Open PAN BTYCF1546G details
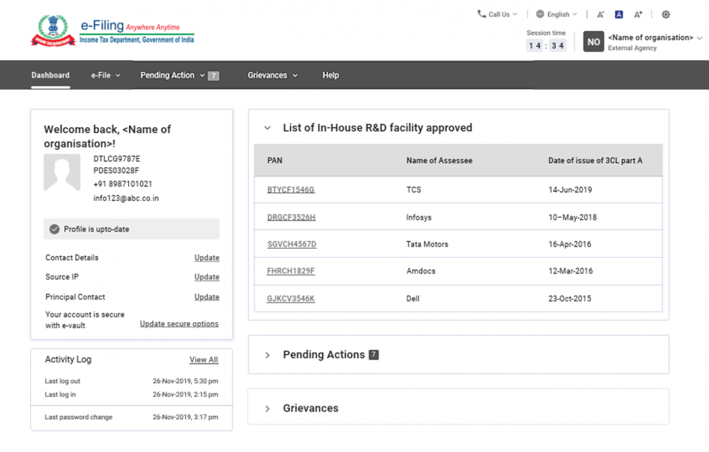The height and width of the screenshot is (452, 709). click(291, 190)
